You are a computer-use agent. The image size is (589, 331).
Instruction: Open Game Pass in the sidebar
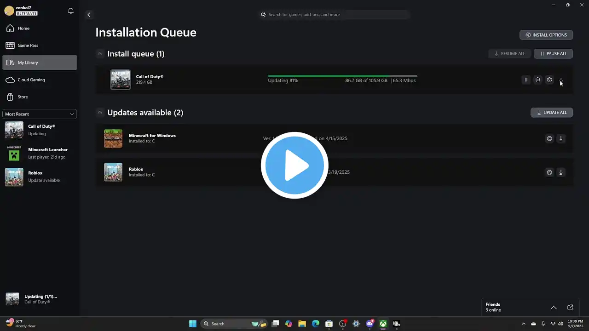pos(40,46)
